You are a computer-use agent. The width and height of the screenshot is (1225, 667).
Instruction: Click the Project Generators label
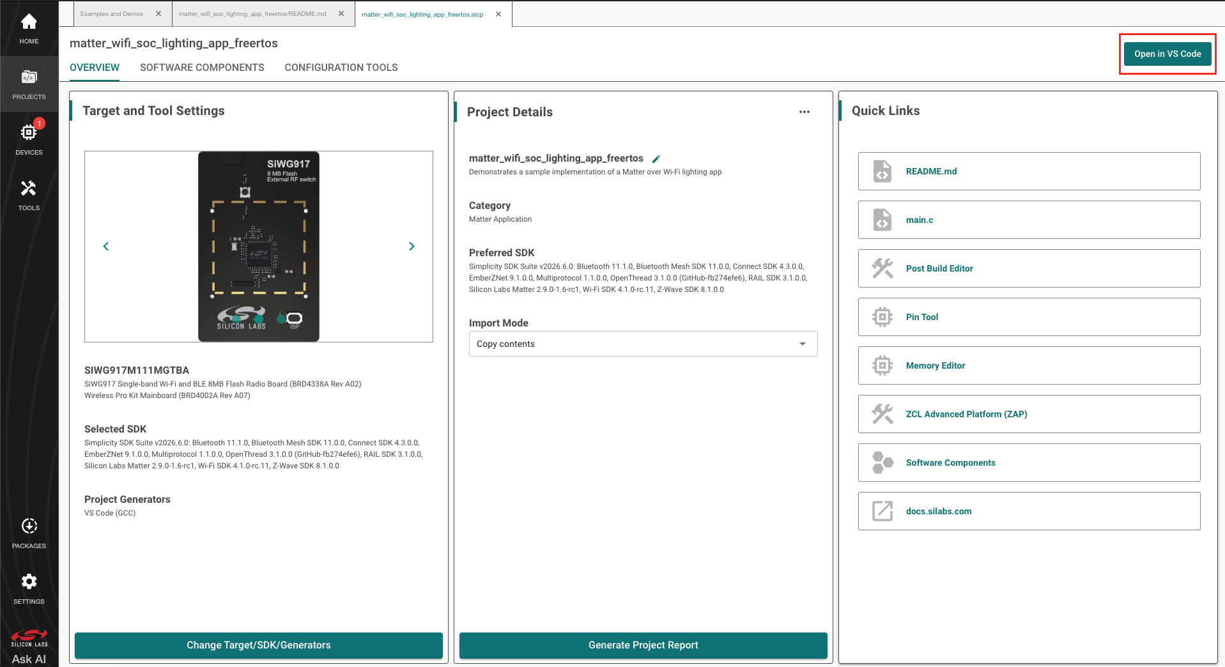point(127,500)
